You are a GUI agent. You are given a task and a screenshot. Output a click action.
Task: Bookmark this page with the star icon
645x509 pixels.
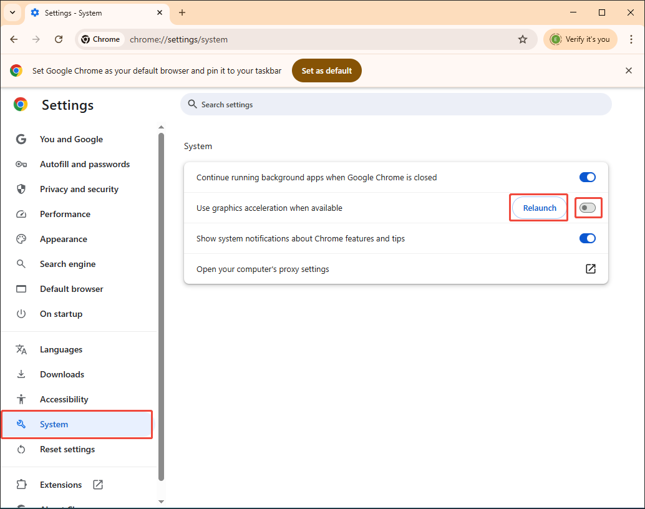523,39
